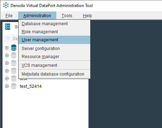Open the Tools menu
The height and width of the screenshot is (128, 162).
67,16
